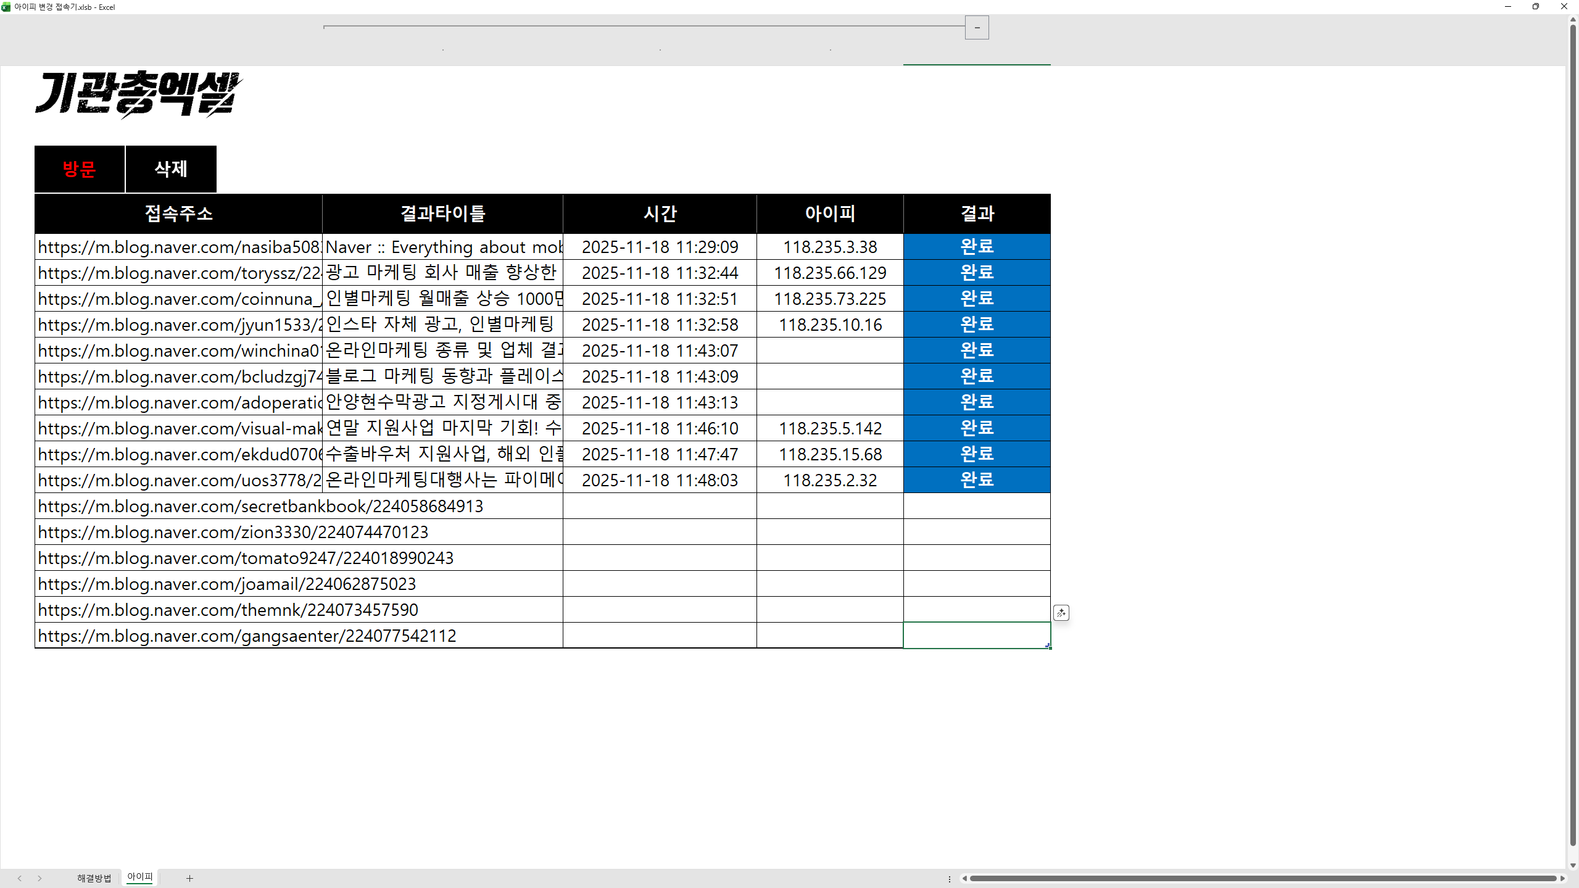1579x888 pixels.
Task: Select the 아이피 sheet tab
Action: (x=139, y=877)
